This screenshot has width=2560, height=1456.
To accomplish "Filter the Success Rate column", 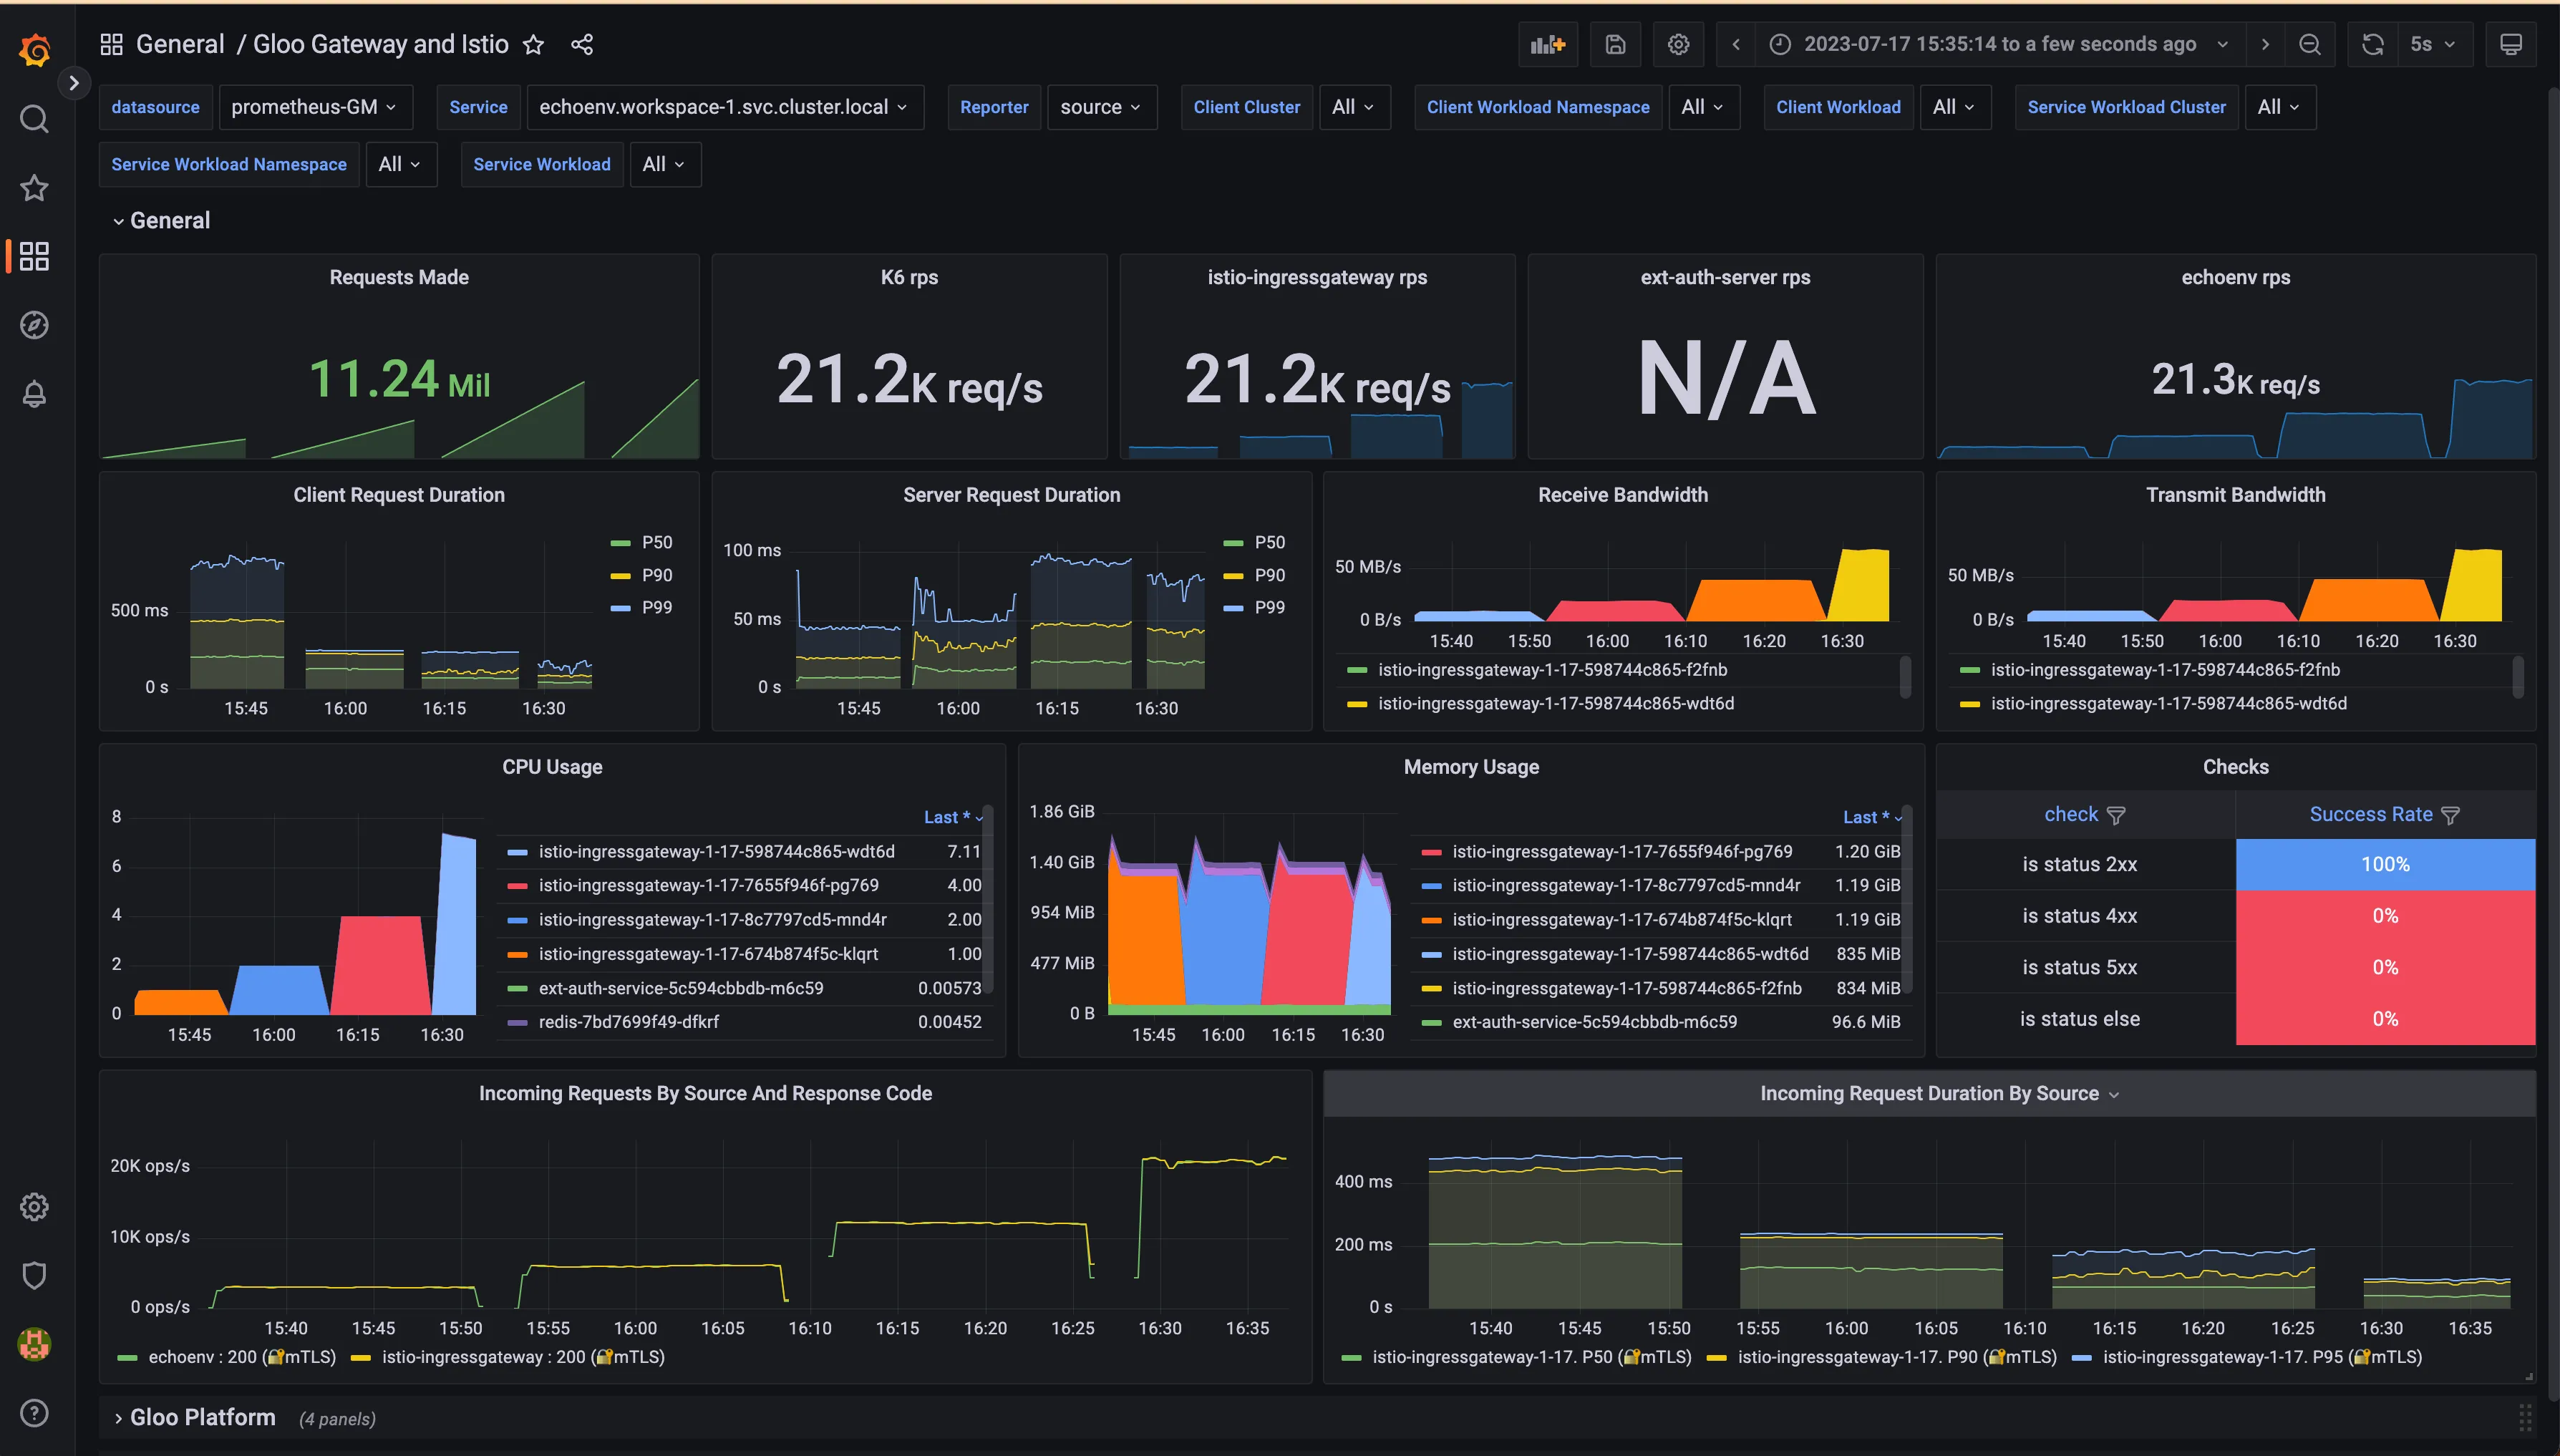I will [x=2450, y=816].
